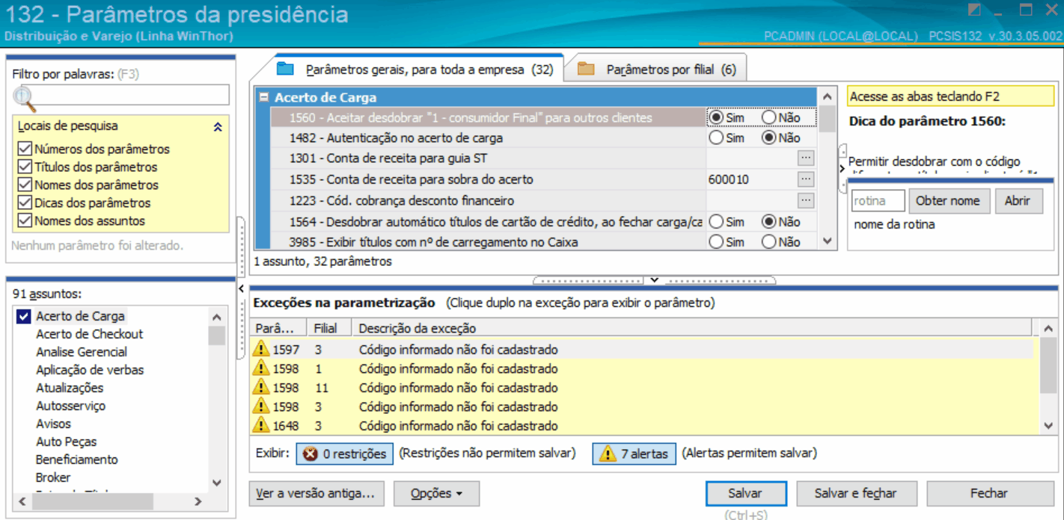Image resolution: width=1064 pixels, height=520 pixels.
Task: Sort by the Filial column header
Action: click(x=330, y=328)
